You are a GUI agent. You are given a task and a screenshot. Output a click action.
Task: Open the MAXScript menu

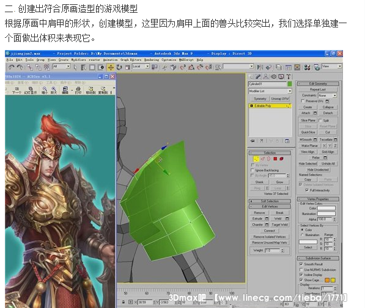[186, 60]
